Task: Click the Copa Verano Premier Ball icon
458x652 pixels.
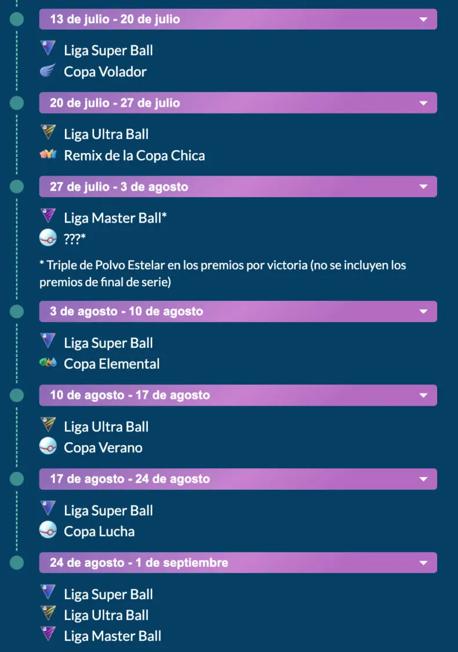Action: point(48,446)
